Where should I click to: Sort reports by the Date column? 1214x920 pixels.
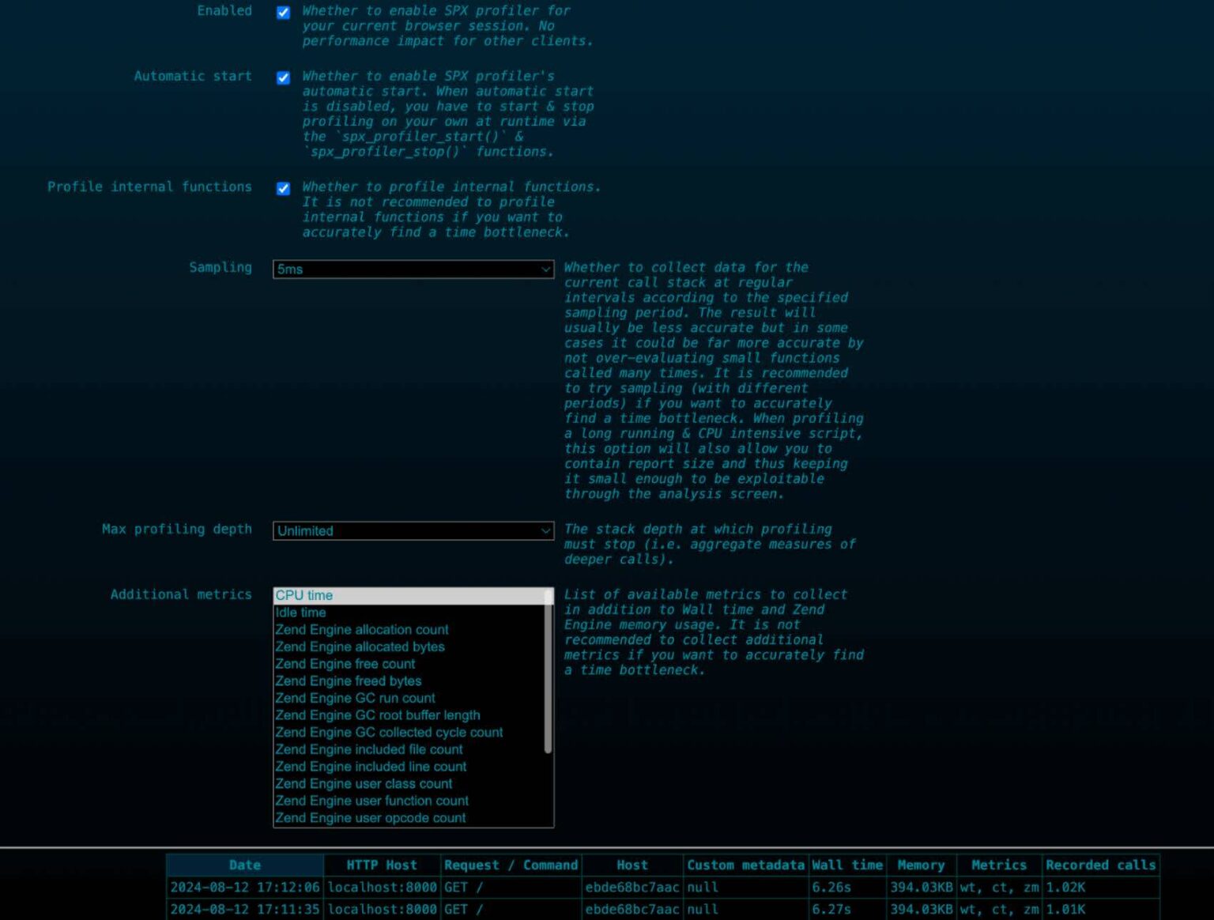pyautogui.click(x=245, y=865)
